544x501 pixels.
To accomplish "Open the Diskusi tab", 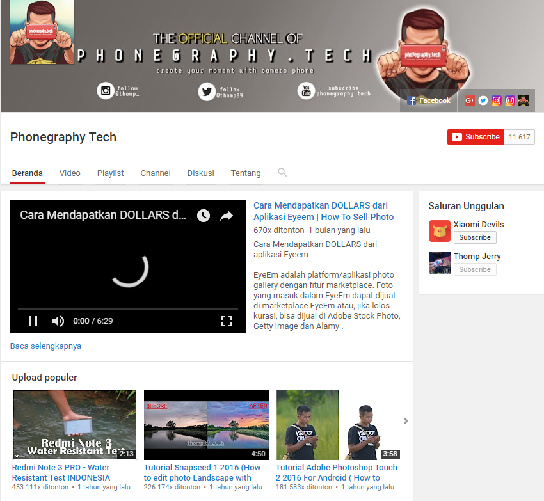I will point(200,173).
